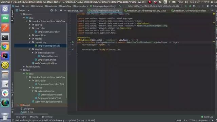Click yellow inspection indicator atop editor
The image size is (217, 122).
[214, 14]
